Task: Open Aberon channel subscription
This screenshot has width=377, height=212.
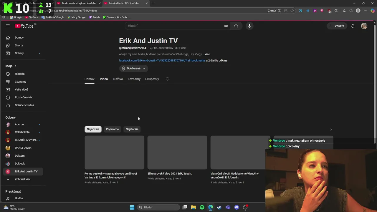Action: tap(23, 124)
